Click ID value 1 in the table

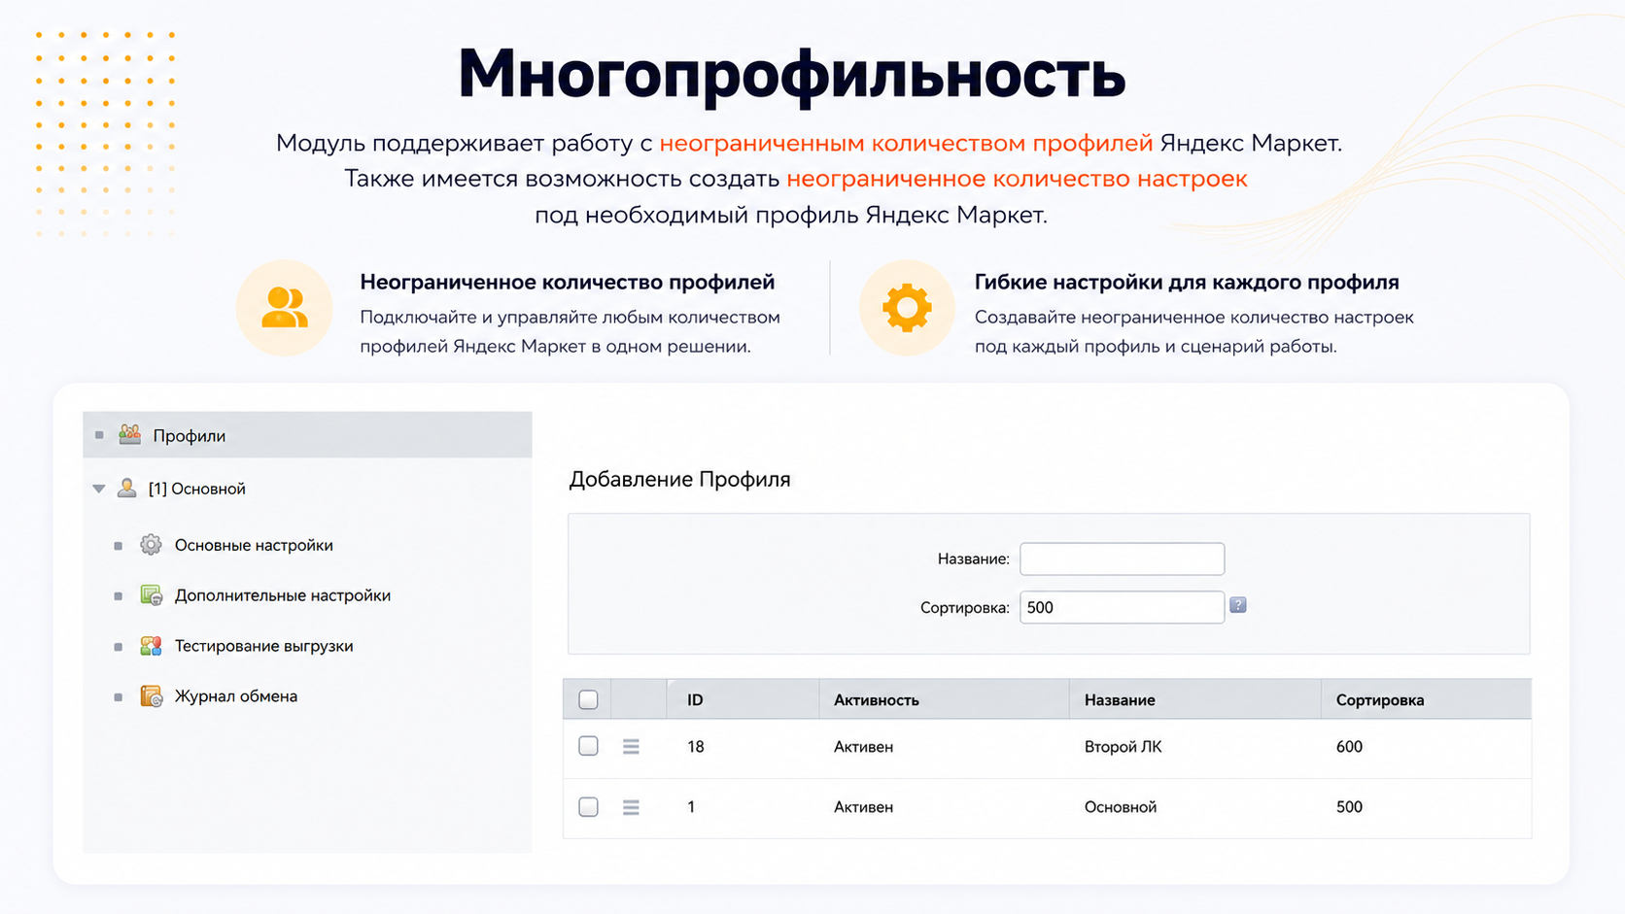pos(691,807)
